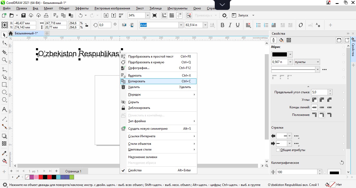
Task: Increase Предельный угол стыка spinner up
Action: [330, 91]
